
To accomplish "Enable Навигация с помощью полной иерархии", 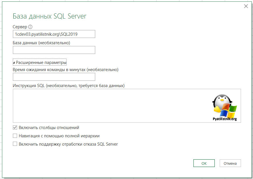I will (15, 136).
